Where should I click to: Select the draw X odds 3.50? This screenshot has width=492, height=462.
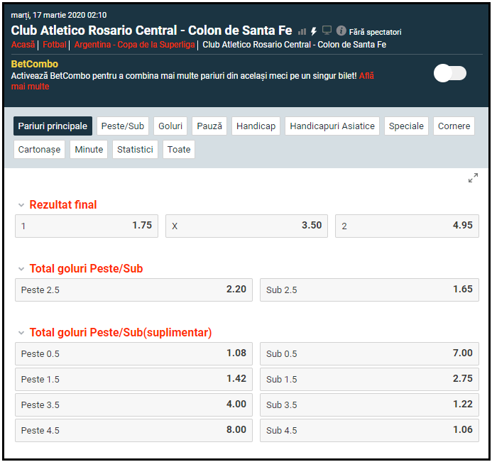(246, 226)
